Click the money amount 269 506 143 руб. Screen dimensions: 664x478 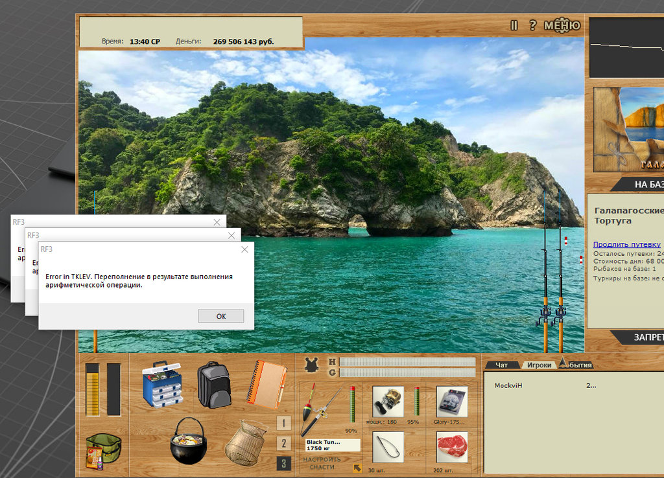(x=244, y=41)
